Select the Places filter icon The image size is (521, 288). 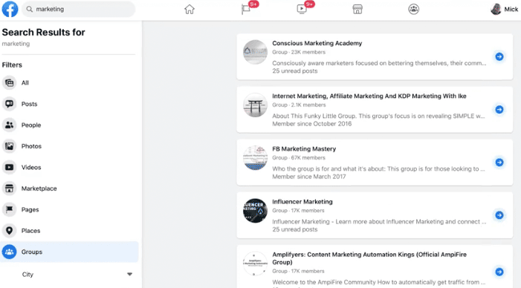(x=10, y=231)
